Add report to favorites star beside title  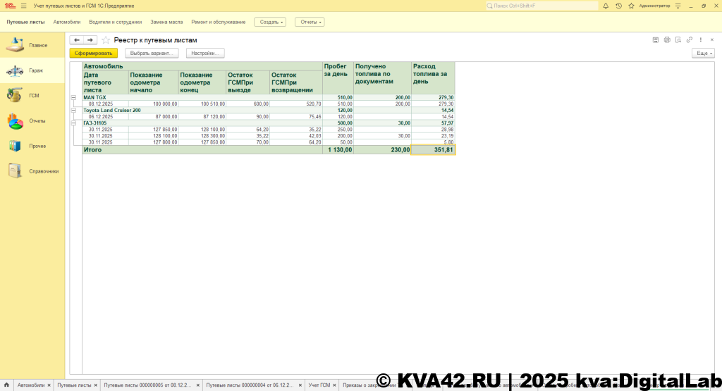pos(106,40)
